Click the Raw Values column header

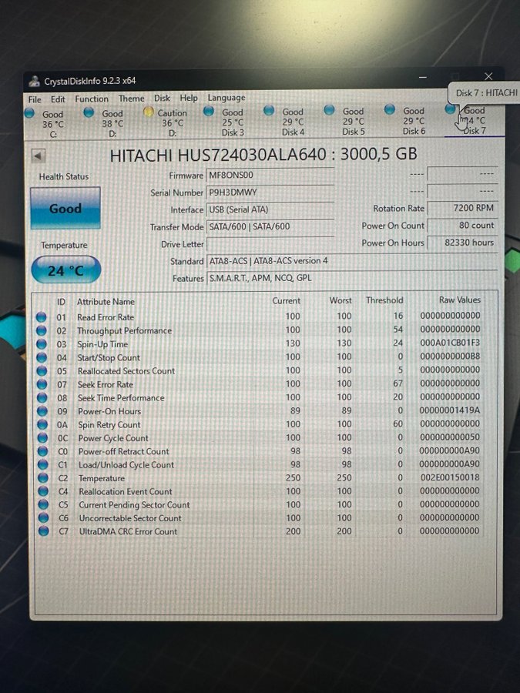click(459, 300)
